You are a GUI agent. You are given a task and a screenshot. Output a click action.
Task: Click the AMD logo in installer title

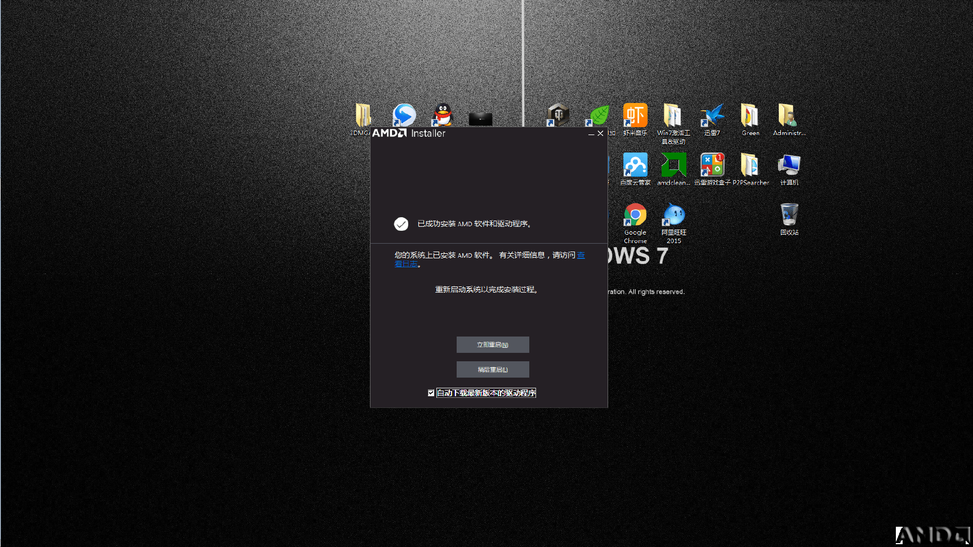tap(389, 133)
